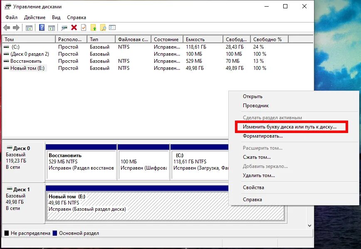Click drive icon beside (C:) volume row
Viewport: 361px width, 249px height.
6,47
